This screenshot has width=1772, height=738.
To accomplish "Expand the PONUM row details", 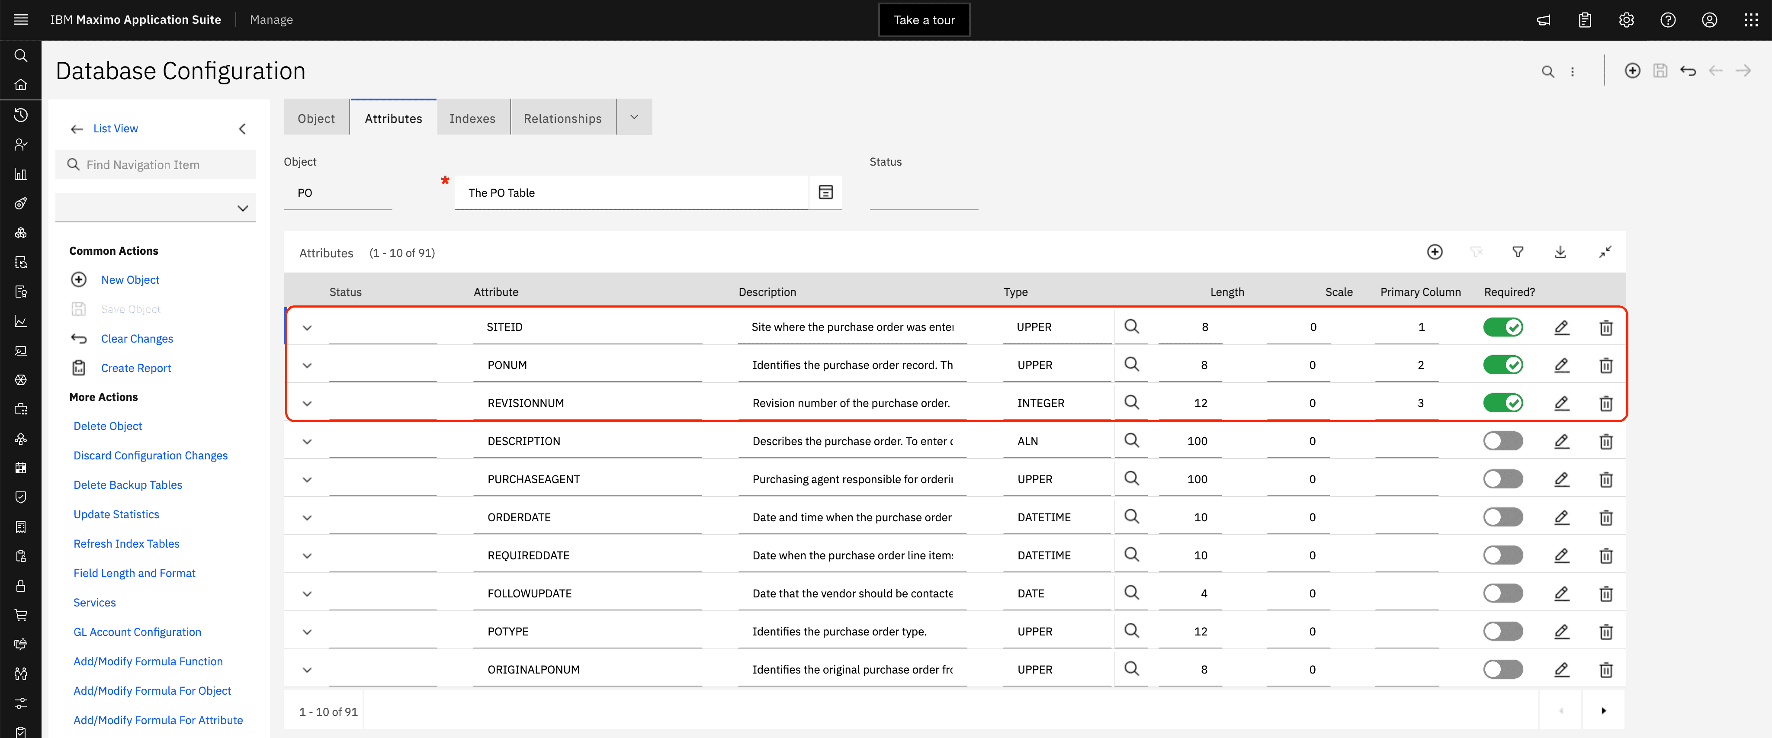I will tap(307, 365).
